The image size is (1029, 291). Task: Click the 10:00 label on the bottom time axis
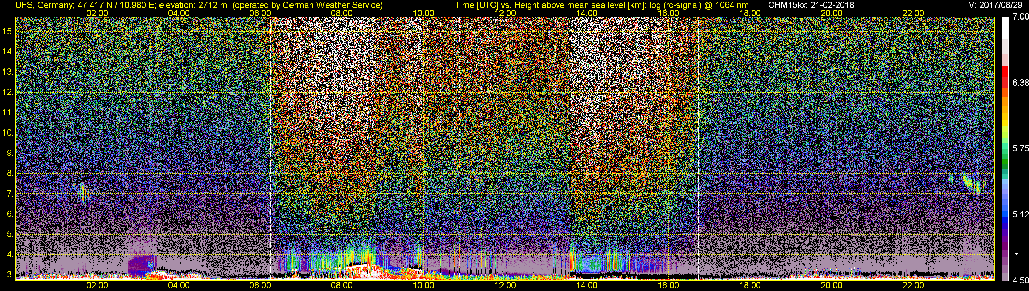(423, 286)
